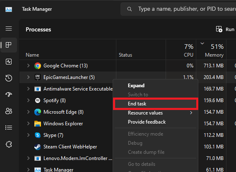Click the 713.1 MB memory value
236x172 pixels.
[214, 66]
